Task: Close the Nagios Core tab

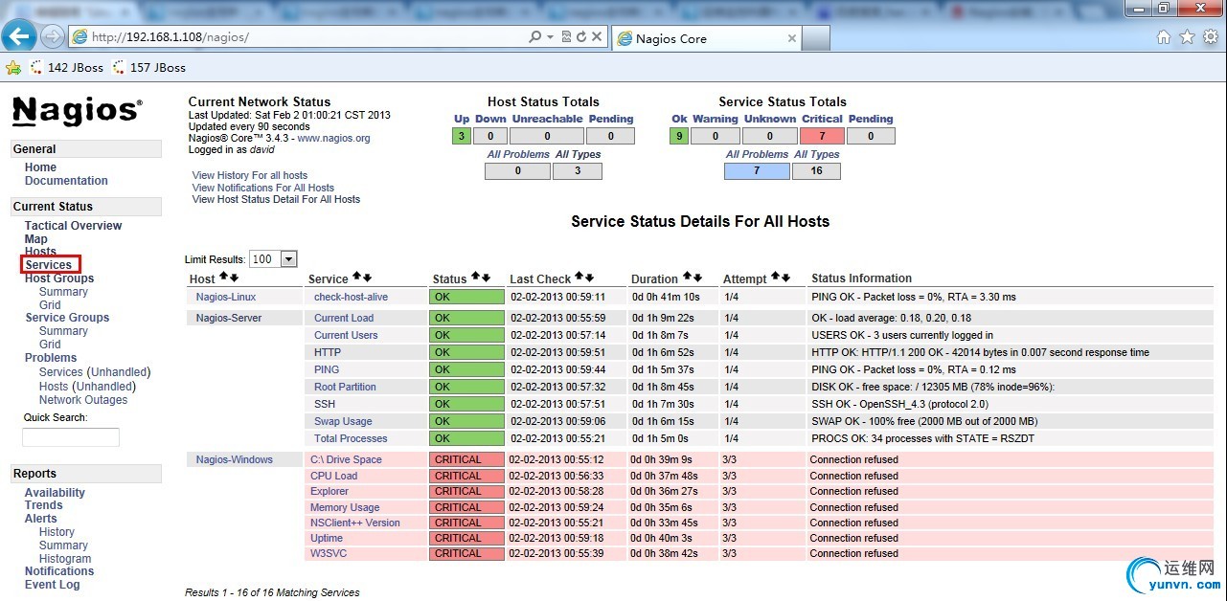Action: coord(792,39)
